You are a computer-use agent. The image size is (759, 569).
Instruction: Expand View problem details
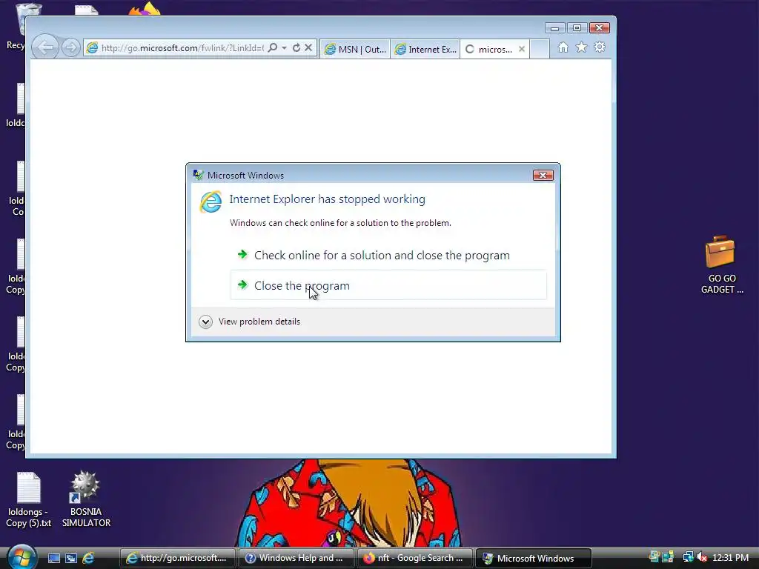point(249,322)
